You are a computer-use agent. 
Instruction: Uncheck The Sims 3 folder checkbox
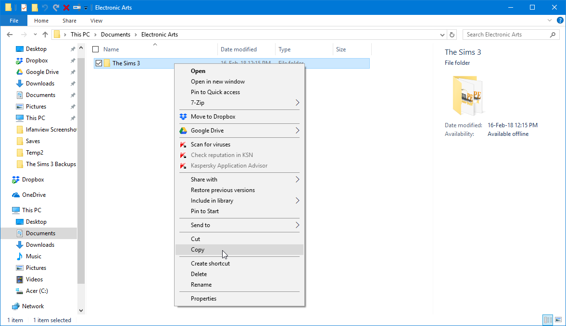(x=99, y=63)
